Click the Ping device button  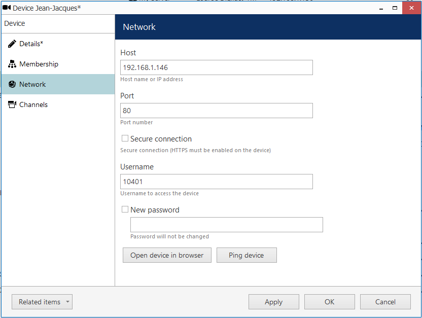click(x=247, y=255)
